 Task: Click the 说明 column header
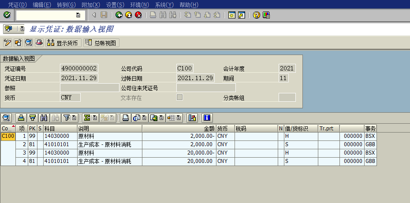coord(110,129)
